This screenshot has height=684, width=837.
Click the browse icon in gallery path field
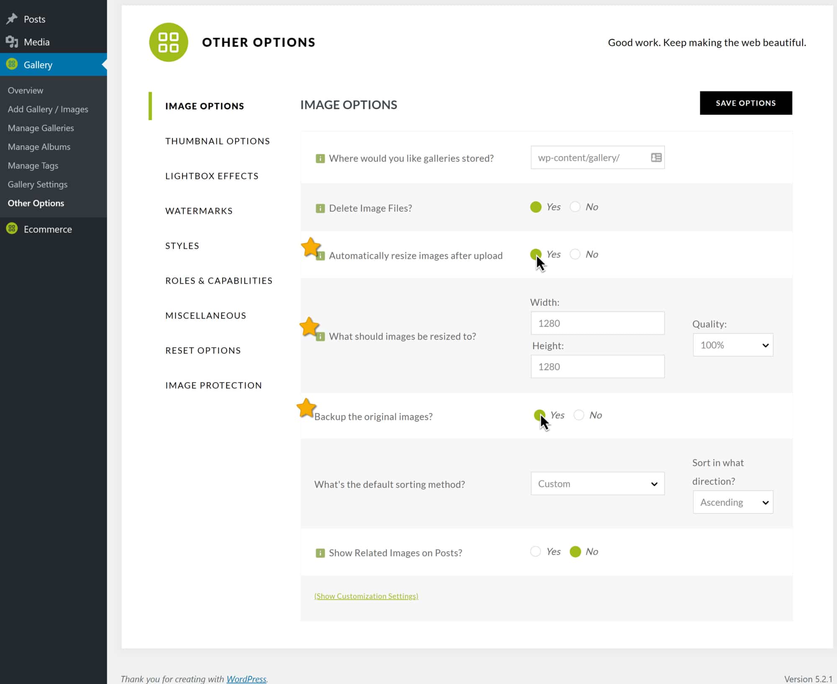tap(656, 157)
